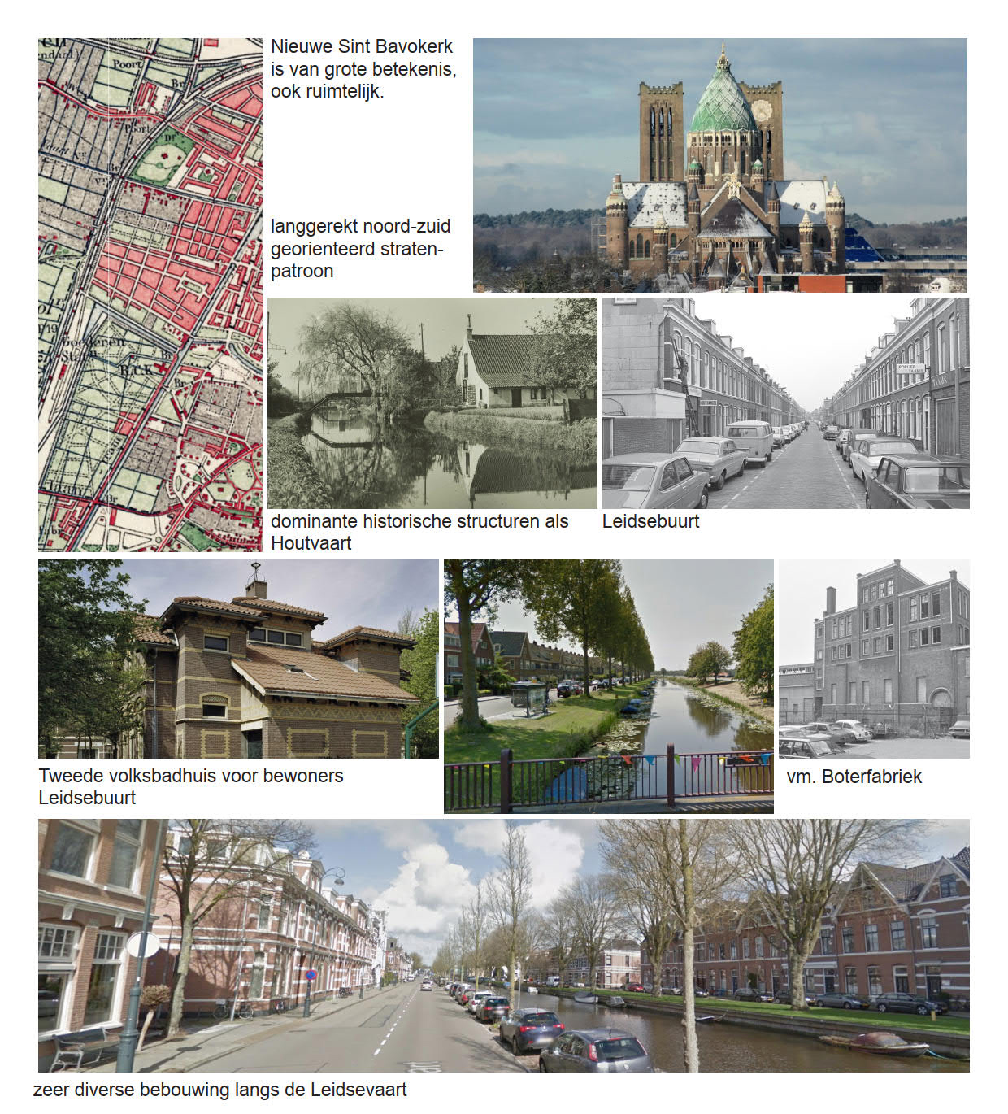
Task: Click the historical street map image
Action: [x=150, y=294]
